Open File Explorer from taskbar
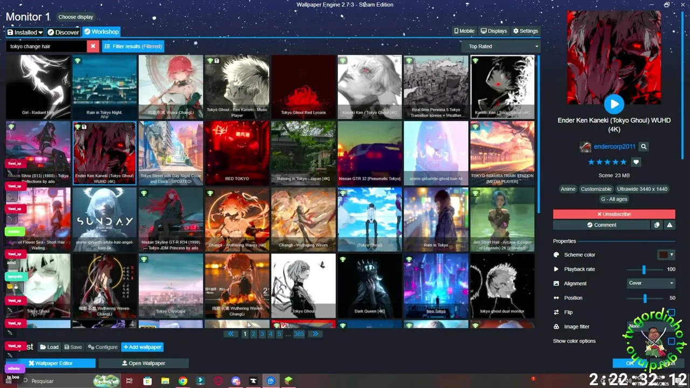Viewport: 690px width, 388px height. click(x=165, y=381)
